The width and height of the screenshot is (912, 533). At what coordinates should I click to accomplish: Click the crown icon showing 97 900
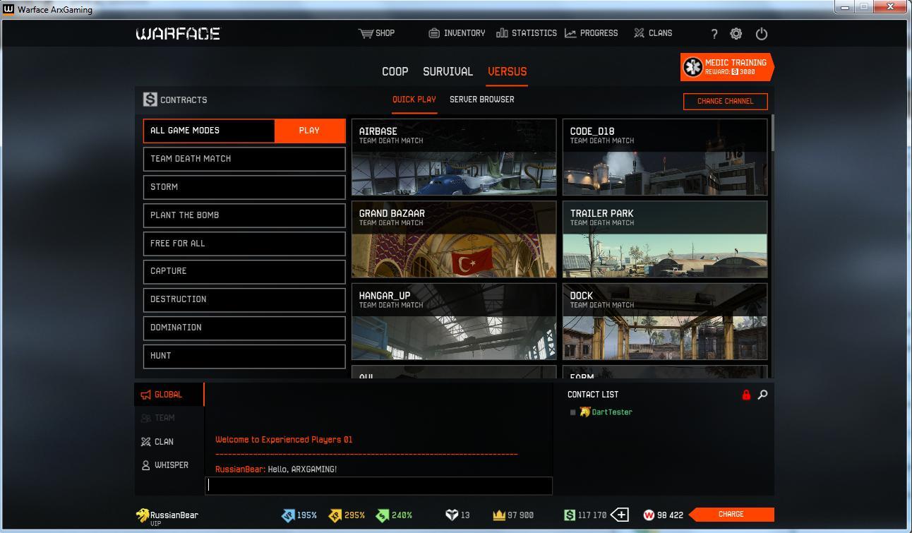[499, 515]
